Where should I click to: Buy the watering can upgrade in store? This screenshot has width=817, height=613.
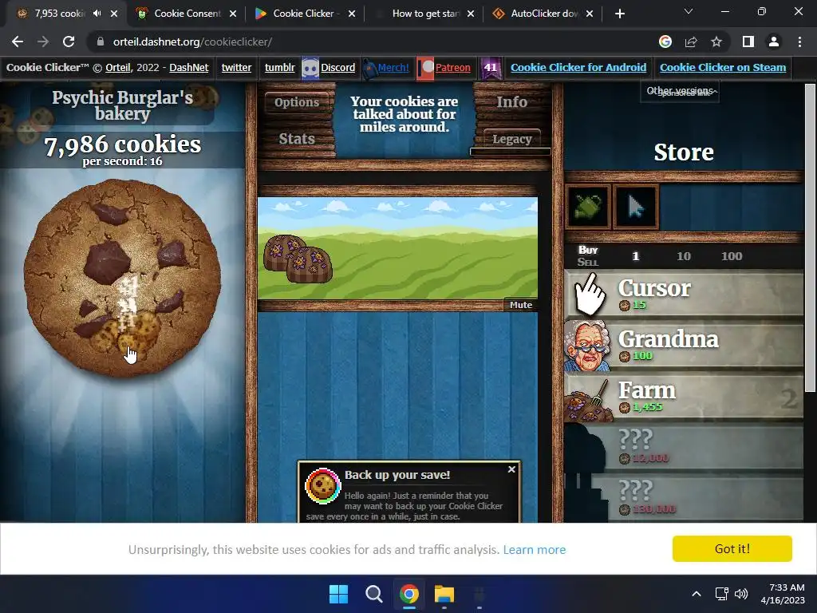587,207
